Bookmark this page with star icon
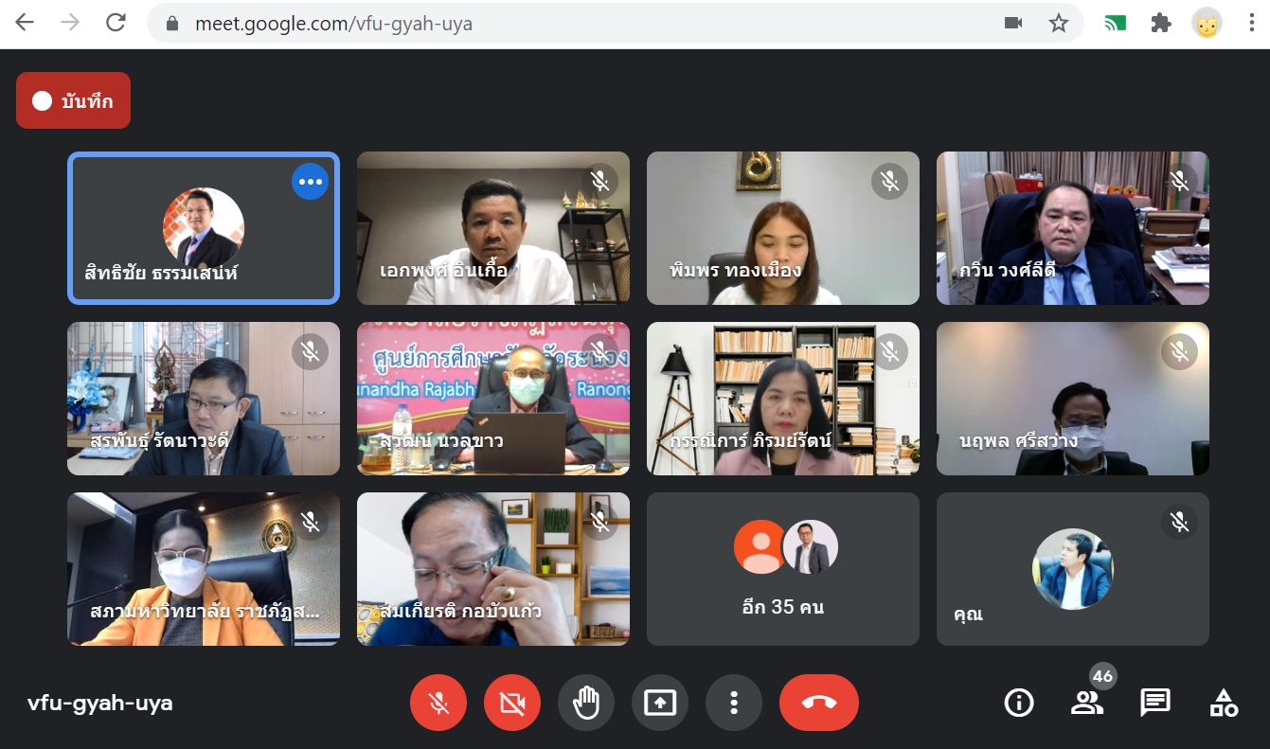 [1059, 24]
